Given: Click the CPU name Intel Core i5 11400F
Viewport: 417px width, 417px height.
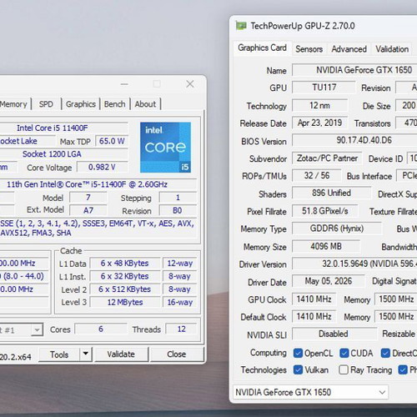Looking at the screenshot, I should pyautogui.click(x=53, y=128).
